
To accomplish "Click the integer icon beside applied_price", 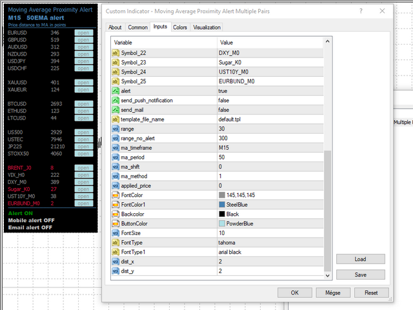I will pos(116,186).
